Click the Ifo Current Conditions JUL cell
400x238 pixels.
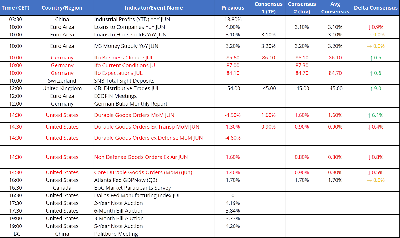pos(154,65)
